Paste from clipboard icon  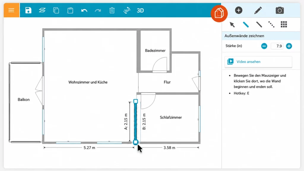(70, 10)
